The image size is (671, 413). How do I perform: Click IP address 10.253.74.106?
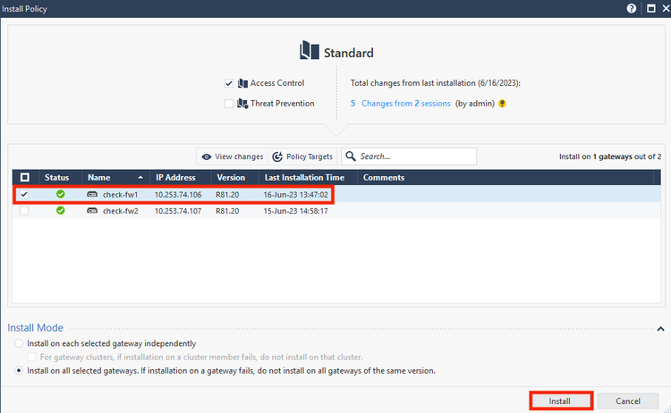(178, 195)
